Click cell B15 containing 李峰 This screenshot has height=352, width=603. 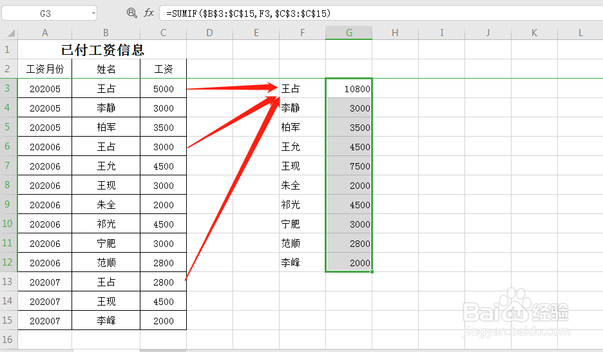tap(106, 320)
